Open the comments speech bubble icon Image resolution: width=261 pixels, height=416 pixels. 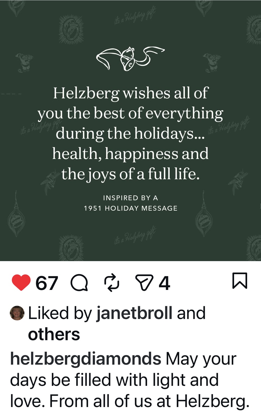coord(79,283)
